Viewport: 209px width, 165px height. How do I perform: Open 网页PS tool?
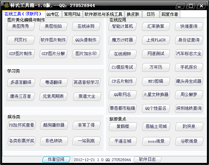point(21,40)
